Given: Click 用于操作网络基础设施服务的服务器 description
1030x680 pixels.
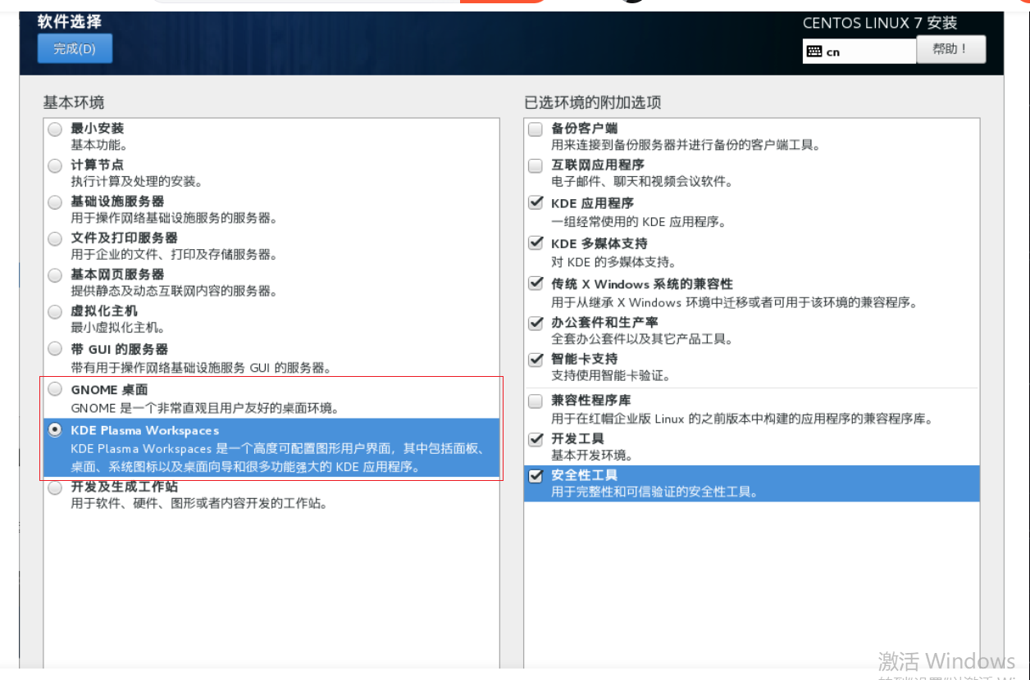Looking at the screenshot, I should pos(175,218).
